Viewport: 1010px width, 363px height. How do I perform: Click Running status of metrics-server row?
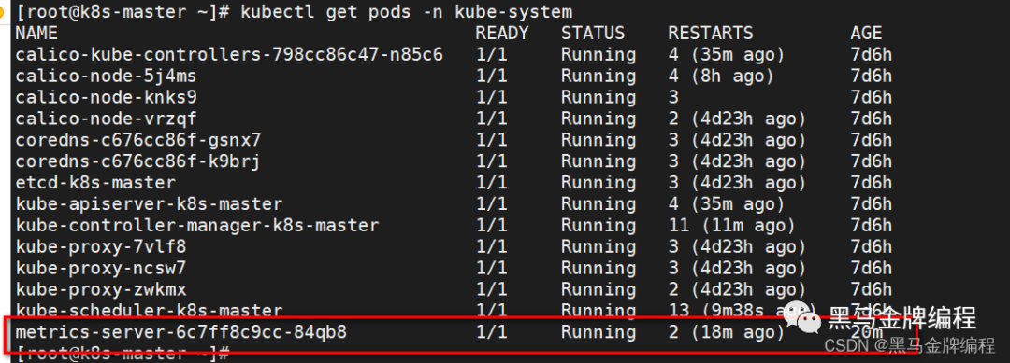[599, 333]
